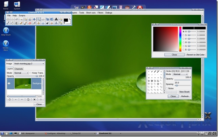Open the Image dropdown showing fresh-morning.jpg-2
218x137 pixels.
click(x=29, y=63)
